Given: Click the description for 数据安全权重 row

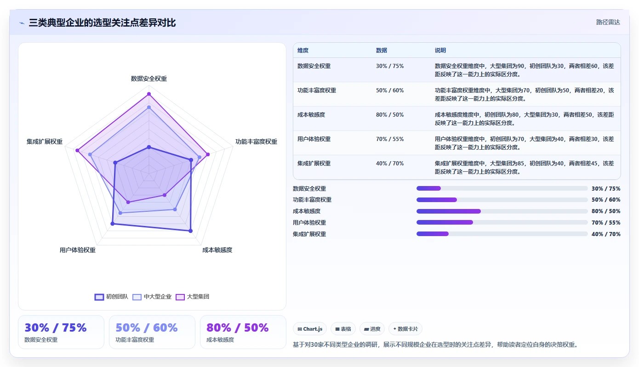Looking at the screenshot, I should (525, 70).
